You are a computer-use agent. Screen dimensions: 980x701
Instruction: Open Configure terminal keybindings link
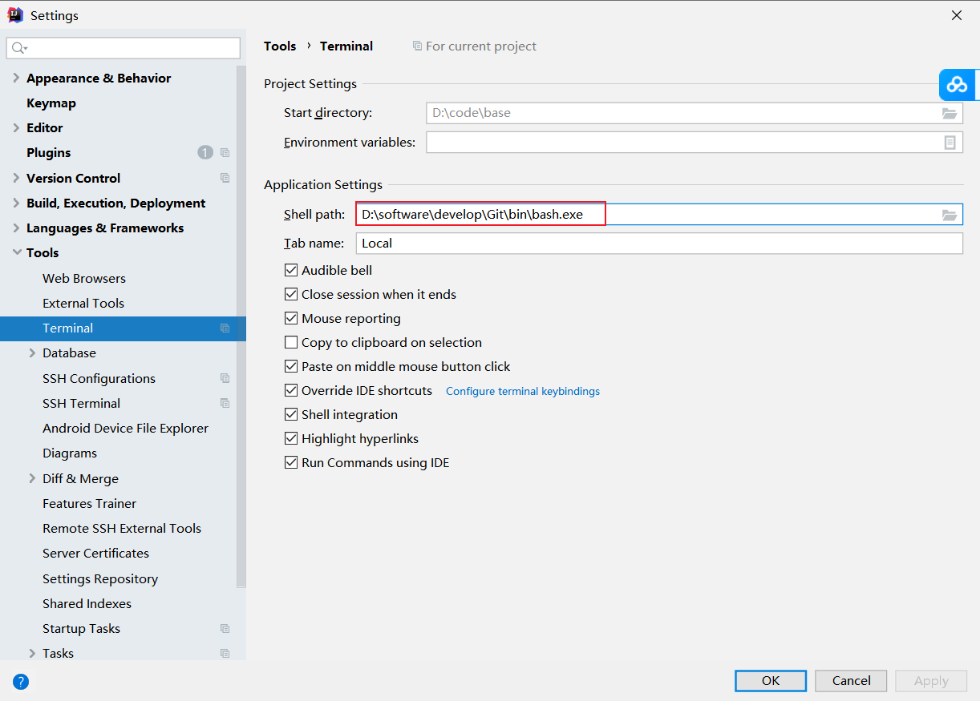coord(522,391)
